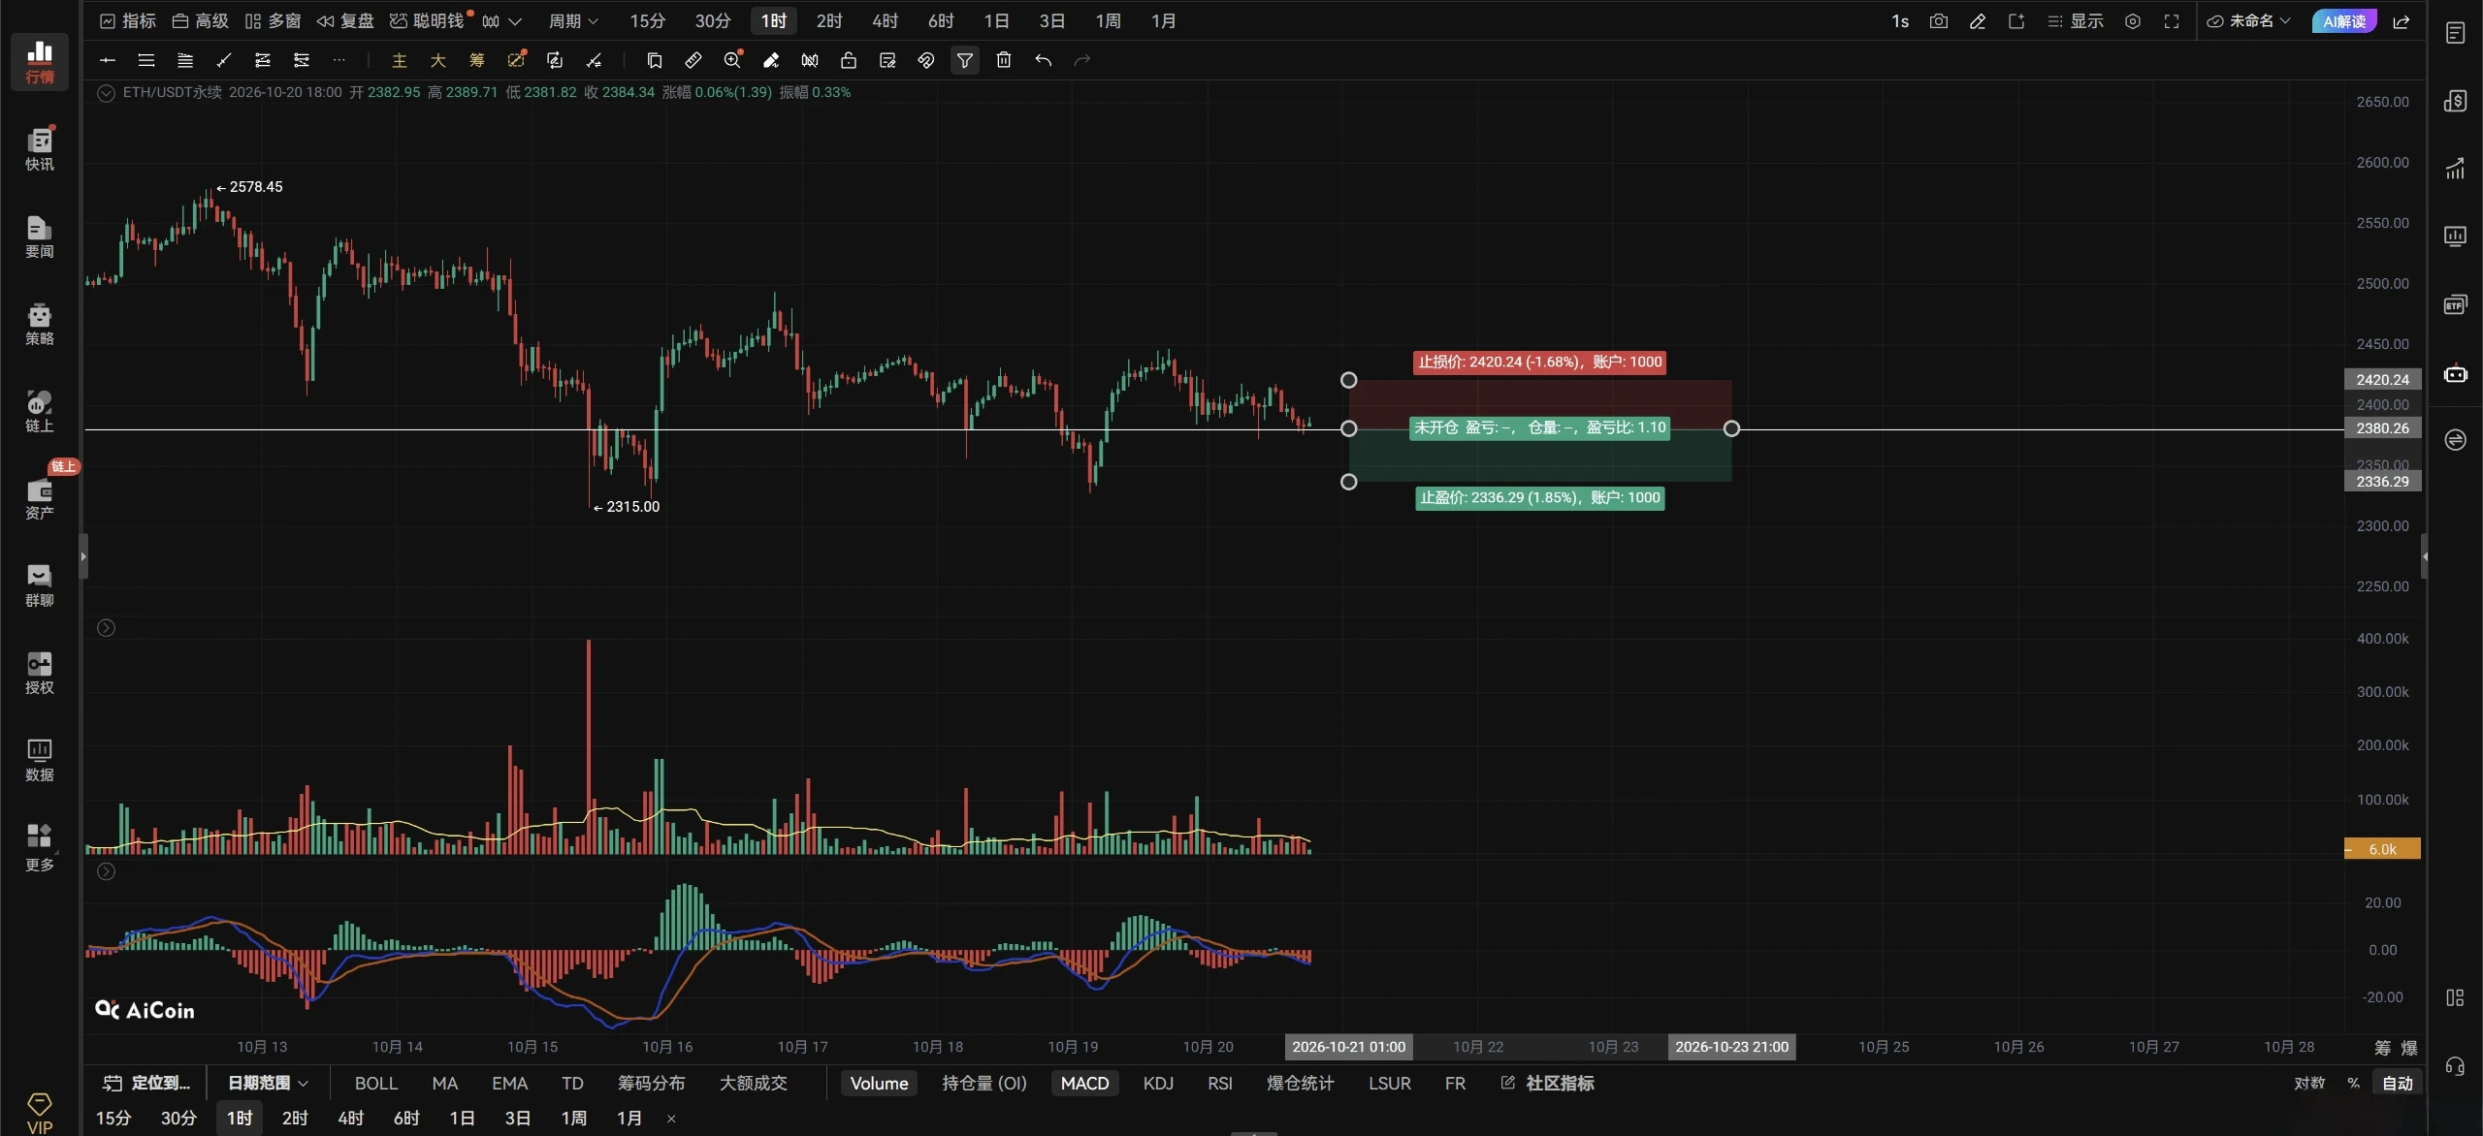Click the share arrow icon
The width and height of the screenshot is (2483, 1136).
pyautogui.click(x=2402, y=21)
